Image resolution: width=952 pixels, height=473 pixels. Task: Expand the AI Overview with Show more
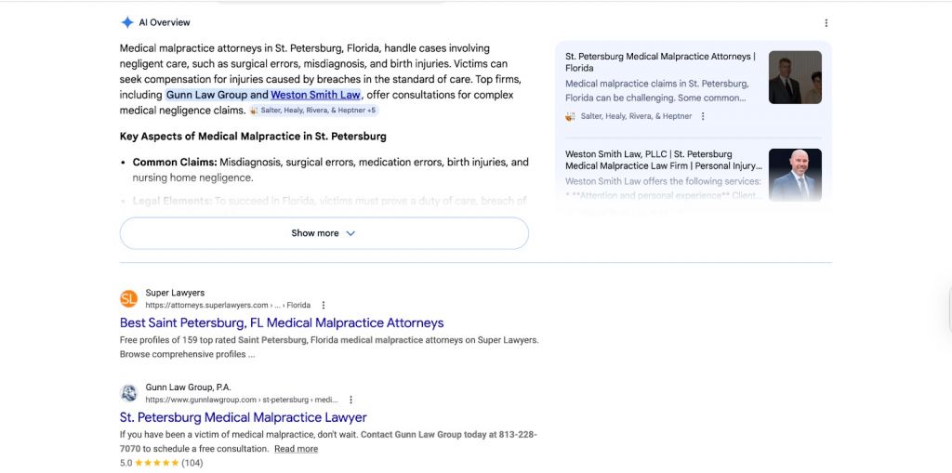click(x=324, y=233)
